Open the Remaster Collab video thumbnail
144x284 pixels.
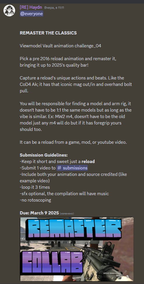(x=77, y=249)
